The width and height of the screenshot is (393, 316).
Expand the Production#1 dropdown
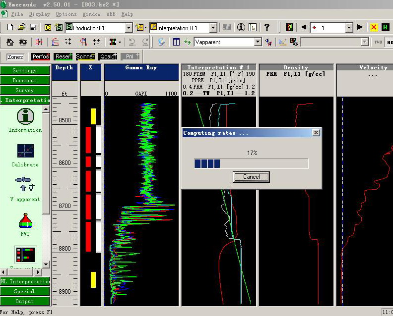click(129, 28)
